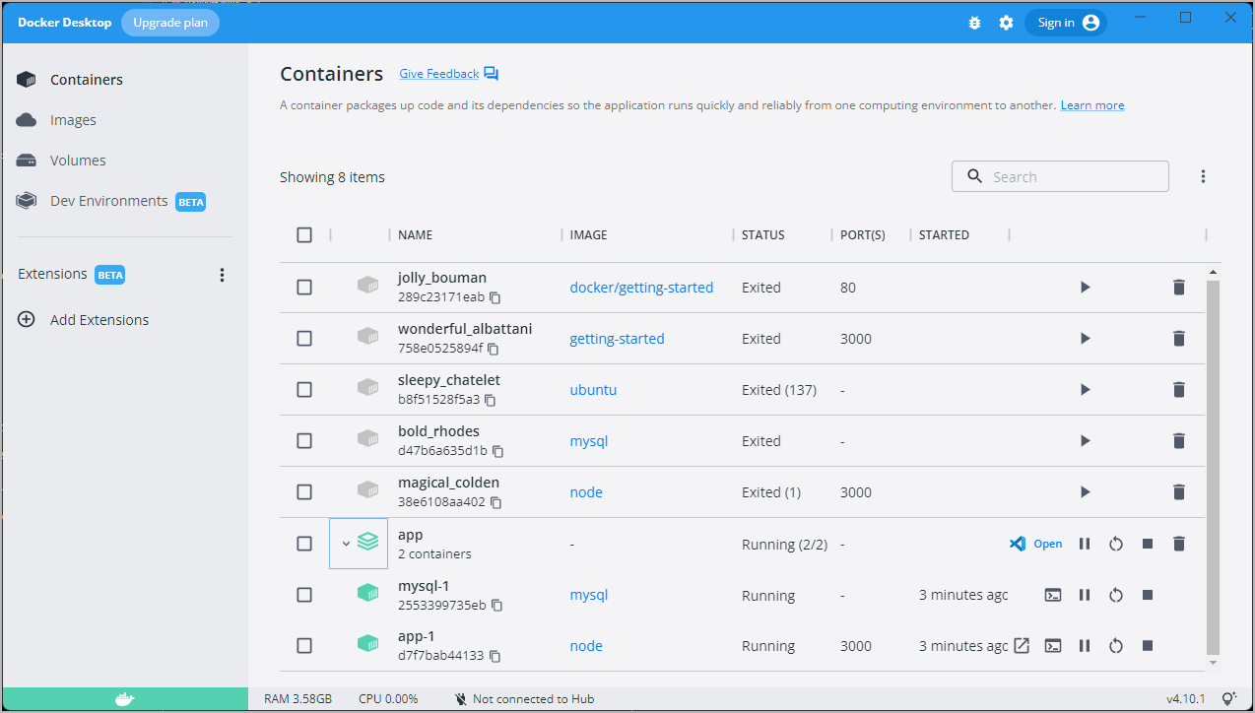Viewport: 1255px width, 713px height.
Task: Stop the app compose stack
Action: pos(1148,544)
